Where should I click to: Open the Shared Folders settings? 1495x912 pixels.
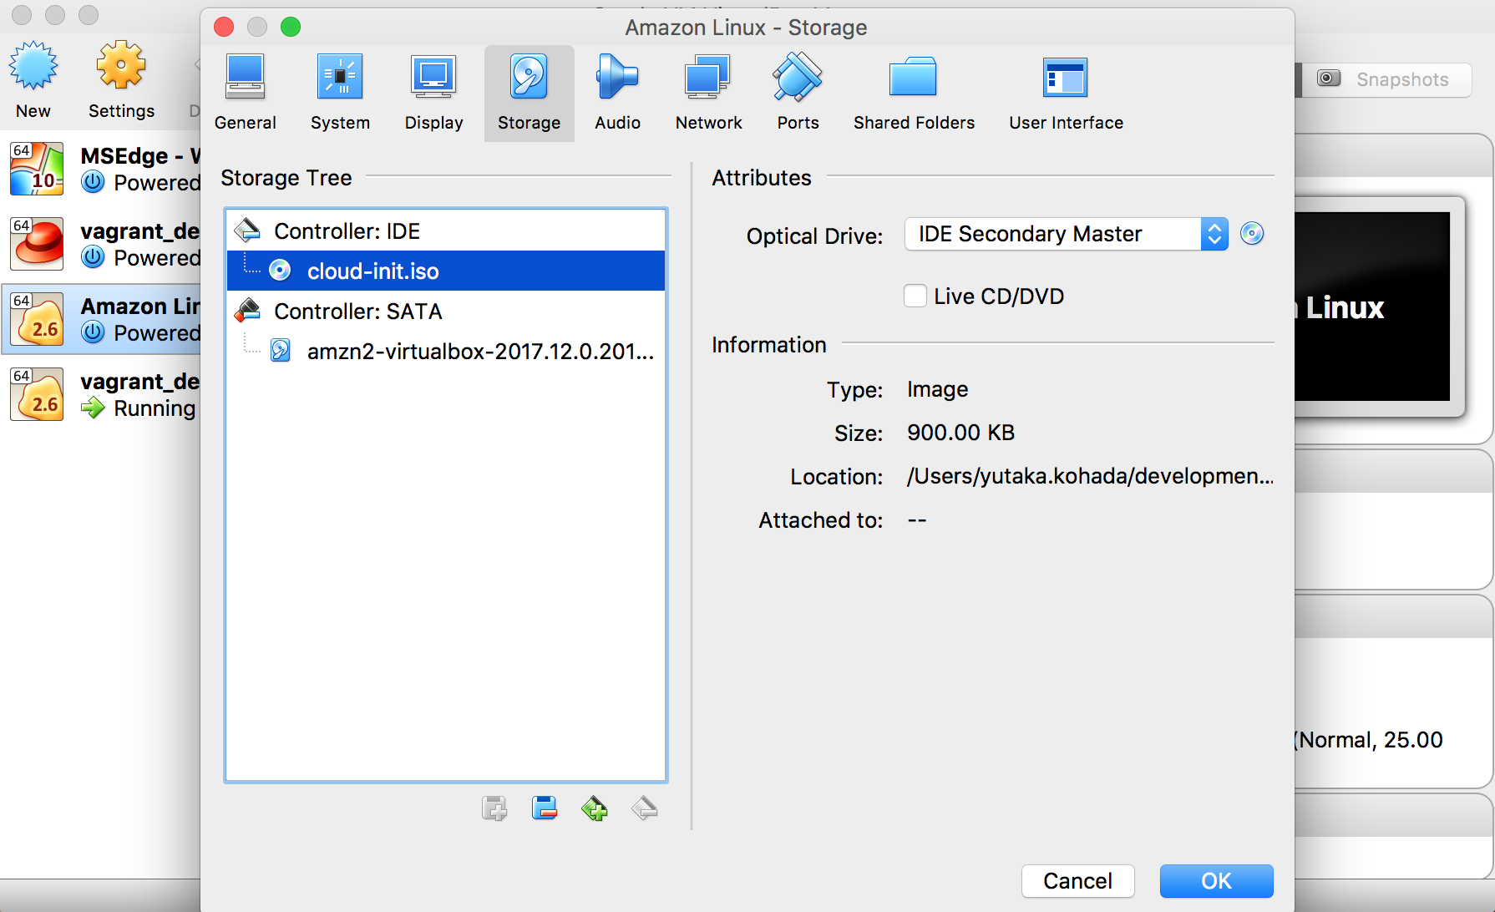coord(914,92)
